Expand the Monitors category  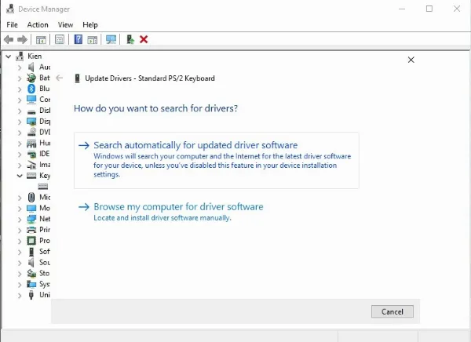(20, 209)
